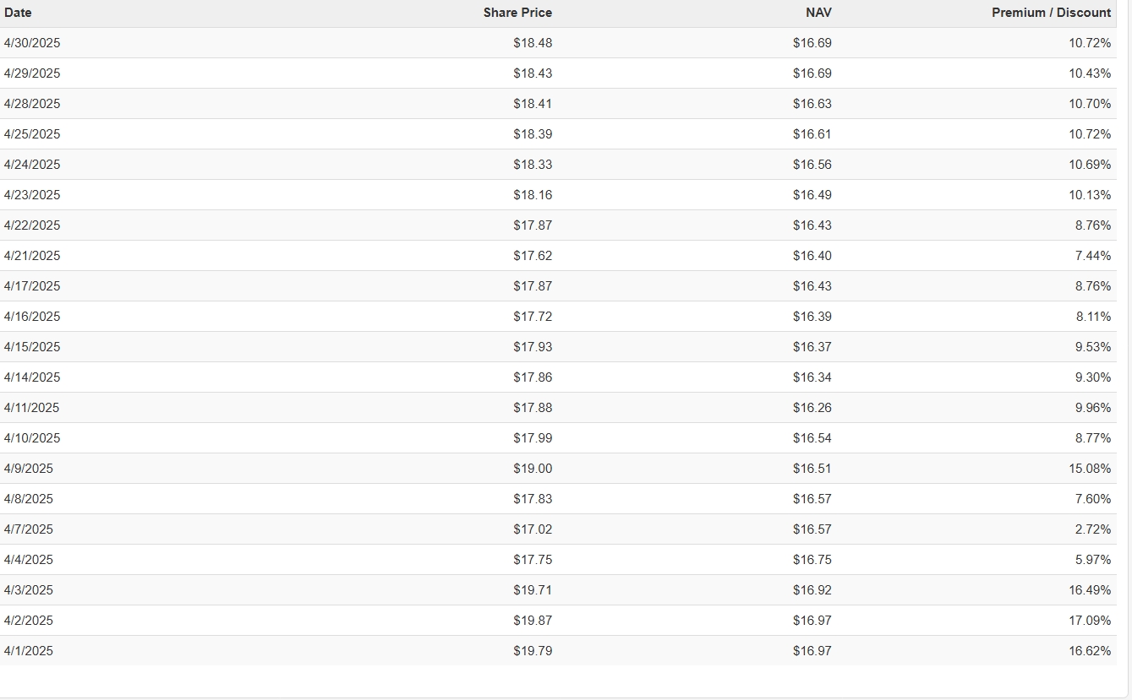1132x700 pixels.
Task: Select the $19.00 share price cell
Action: (x=533, y=469)
